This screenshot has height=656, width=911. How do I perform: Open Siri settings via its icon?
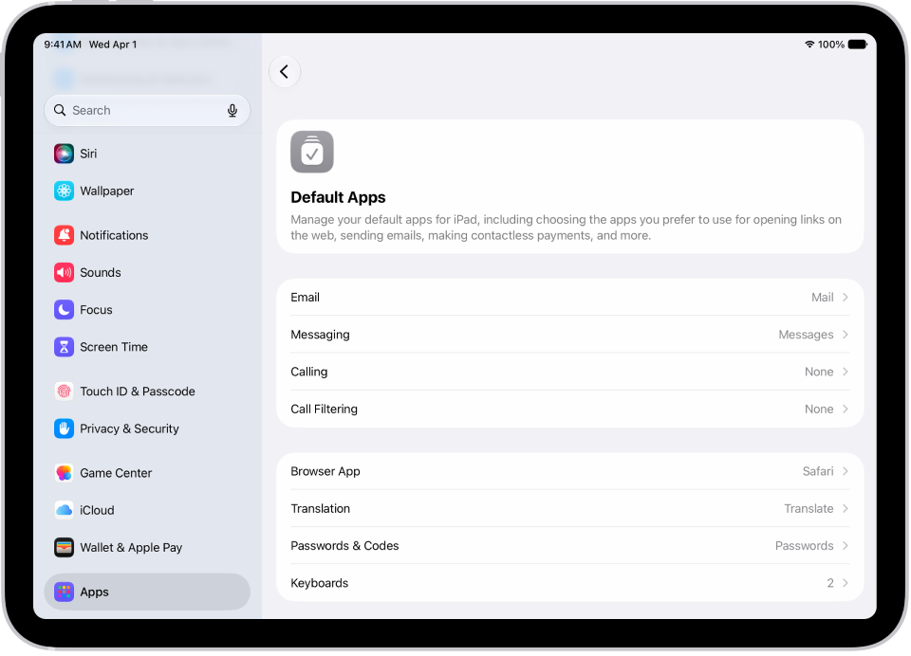(64, 154)
